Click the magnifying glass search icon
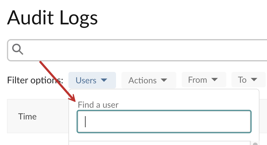Screen dimensions: 267x145 [17, 49]
